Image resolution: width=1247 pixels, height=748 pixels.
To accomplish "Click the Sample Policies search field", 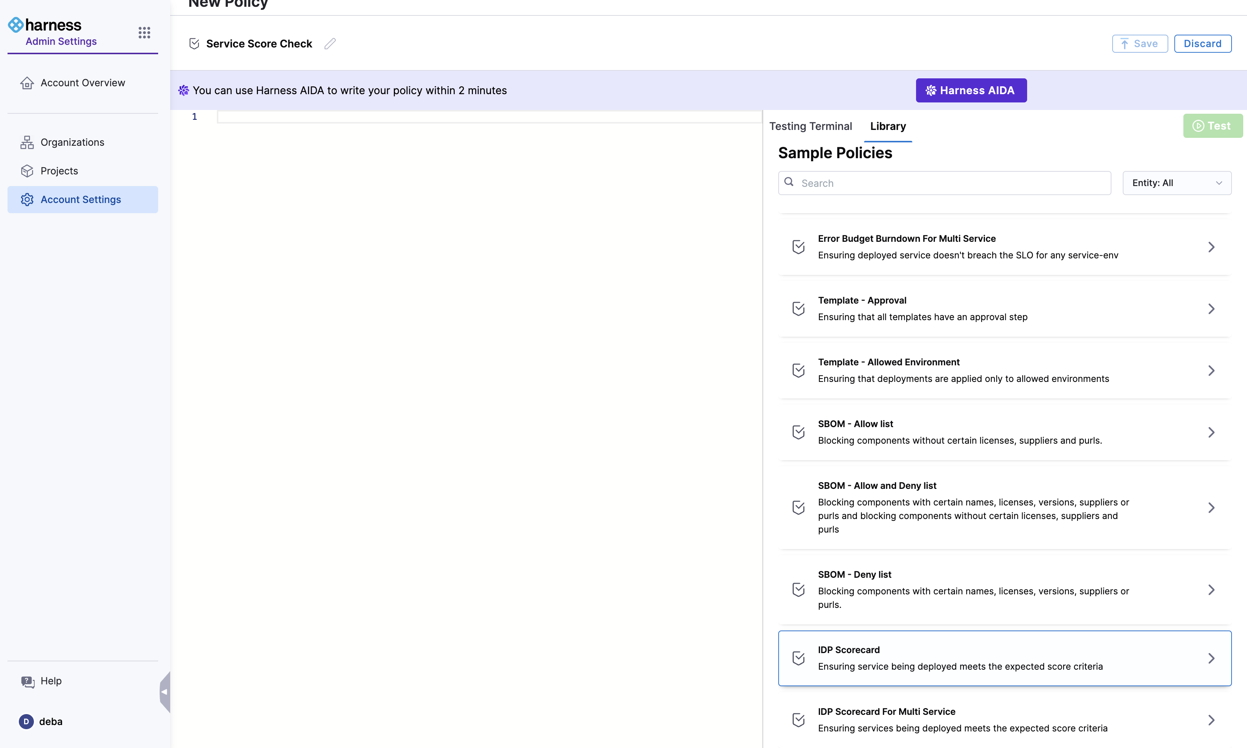I will click(944, 183).
